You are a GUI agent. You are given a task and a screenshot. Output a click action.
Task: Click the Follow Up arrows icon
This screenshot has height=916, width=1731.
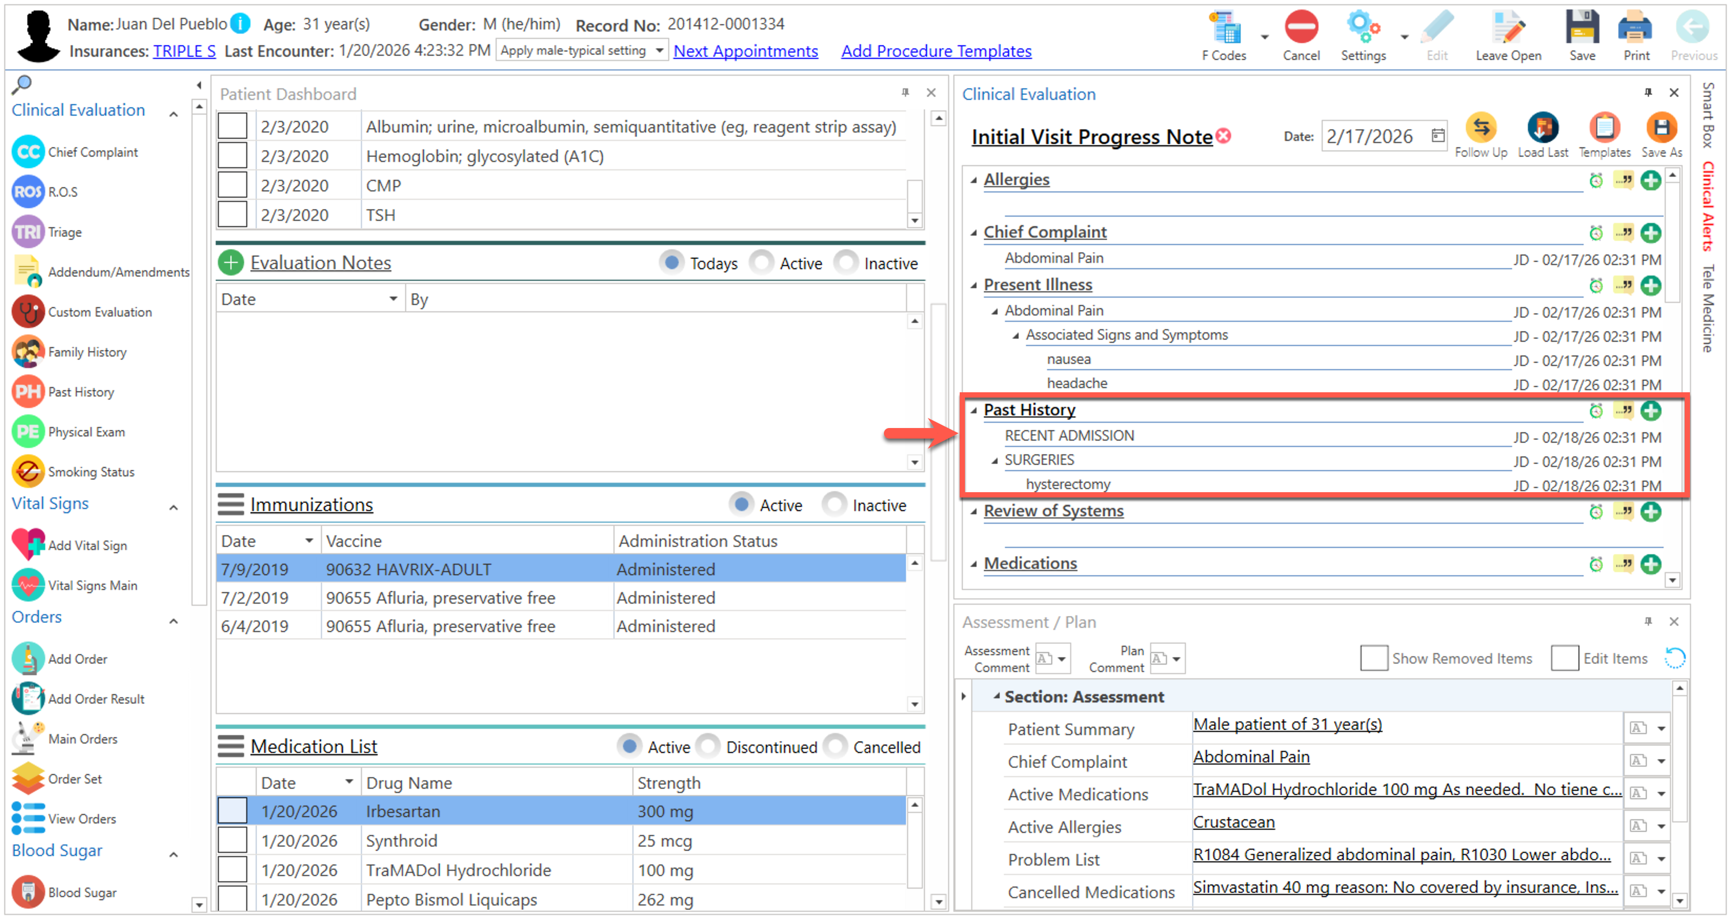point(1481,128)
